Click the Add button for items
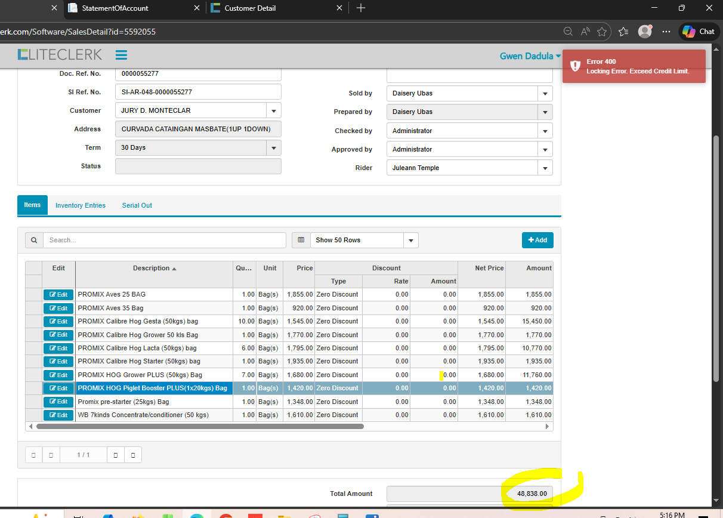 [x=537, y=240]
